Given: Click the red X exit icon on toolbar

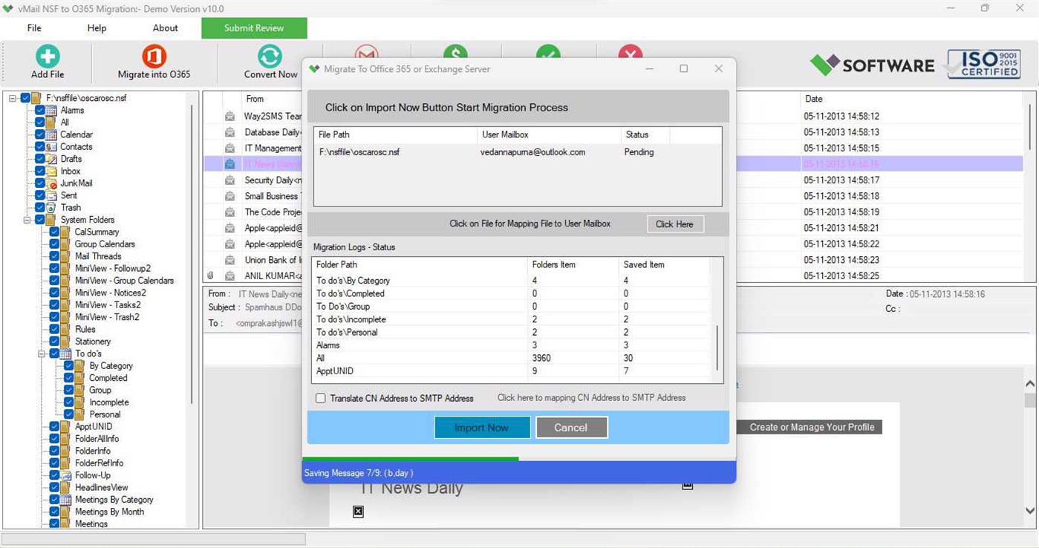Looking at the screenshot, I should point(630,53).
